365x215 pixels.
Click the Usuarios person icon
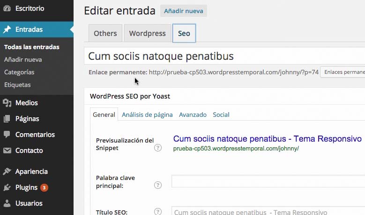7,203
